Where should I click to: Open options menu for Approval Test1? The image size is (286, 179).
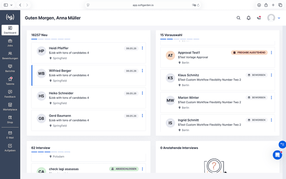pos(271,53)
